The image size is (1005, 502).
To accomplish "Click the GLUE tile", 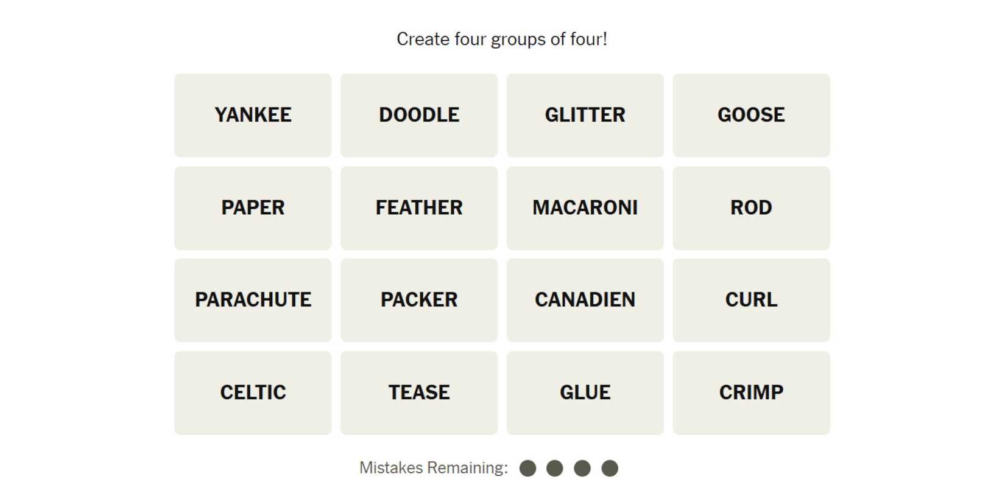I will (x=585, y=392).
